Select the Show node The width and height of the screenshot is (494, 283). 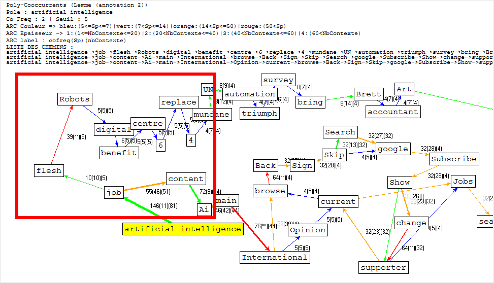(x=400, y=182)
